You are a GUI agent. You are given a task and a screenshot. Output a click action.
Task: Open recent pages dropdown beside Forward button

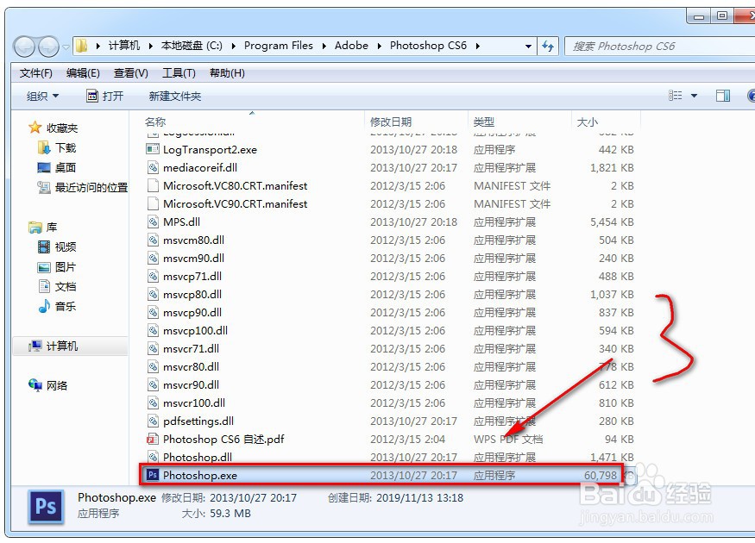coord(66,47)
